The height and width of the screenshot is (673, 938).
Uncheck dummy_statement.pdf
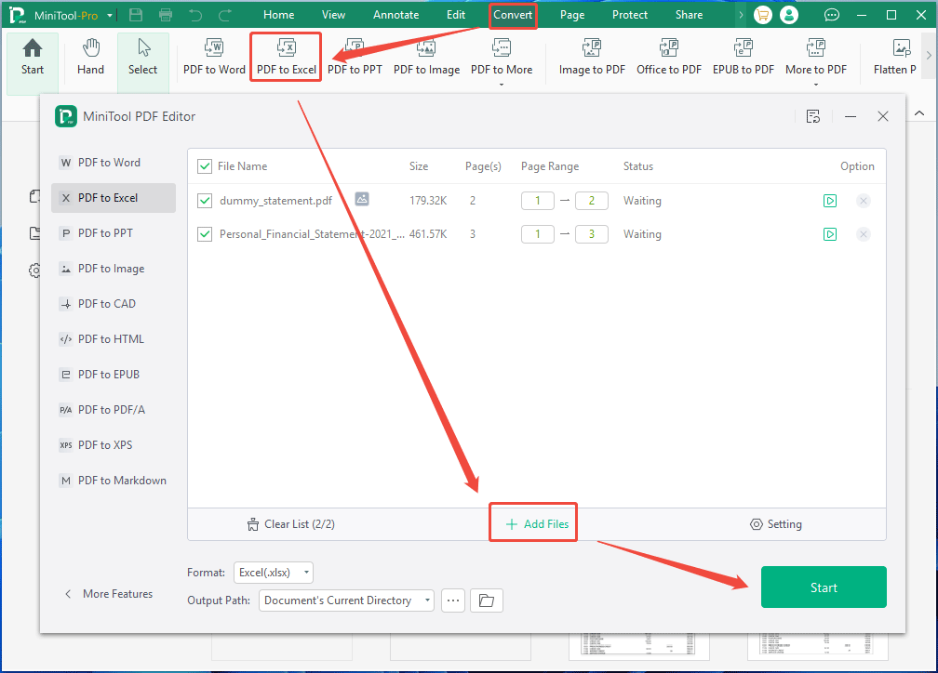click(x=205, y=200)
